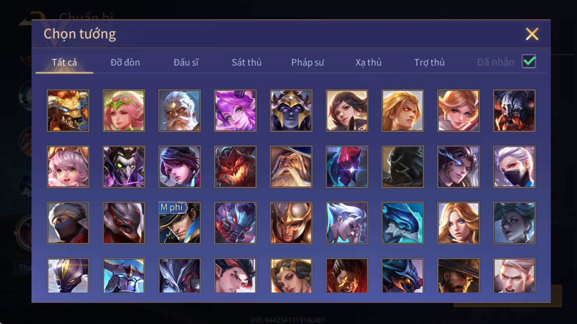
Task: Pick the golden-helmet spartan warrior hero
Action: tap(291, 223)
